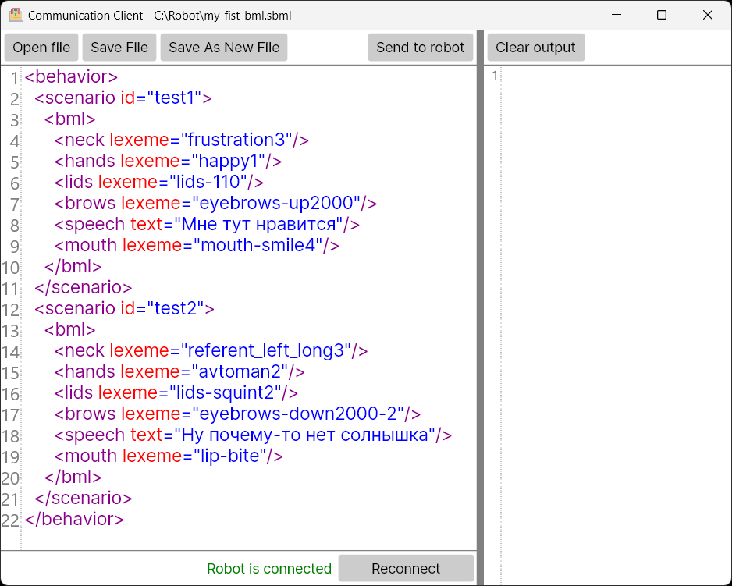732x586 pixels.
Task: Click the hands lexeme="avtoman2" line
Action: [179, 371]
